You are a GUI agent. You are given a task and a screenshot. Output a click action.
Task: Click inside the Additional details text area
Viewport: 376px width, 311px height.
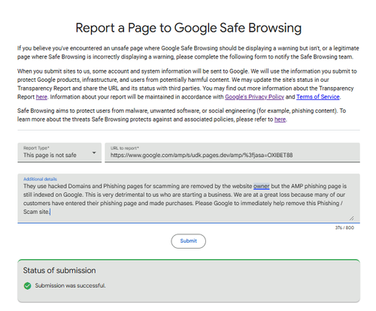189,198
